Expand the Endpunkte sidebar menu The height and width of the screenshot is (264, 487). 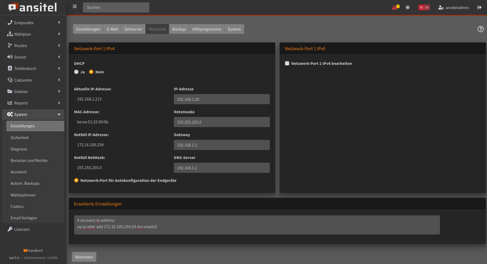pyautogui.click(x=33, y=23)
